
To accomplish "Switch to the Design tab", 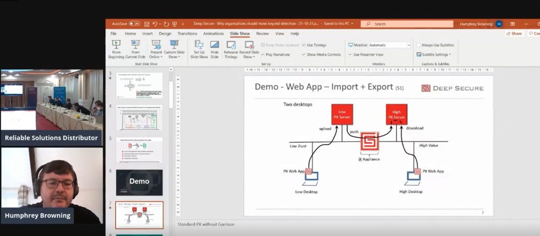I will [165, 33].
